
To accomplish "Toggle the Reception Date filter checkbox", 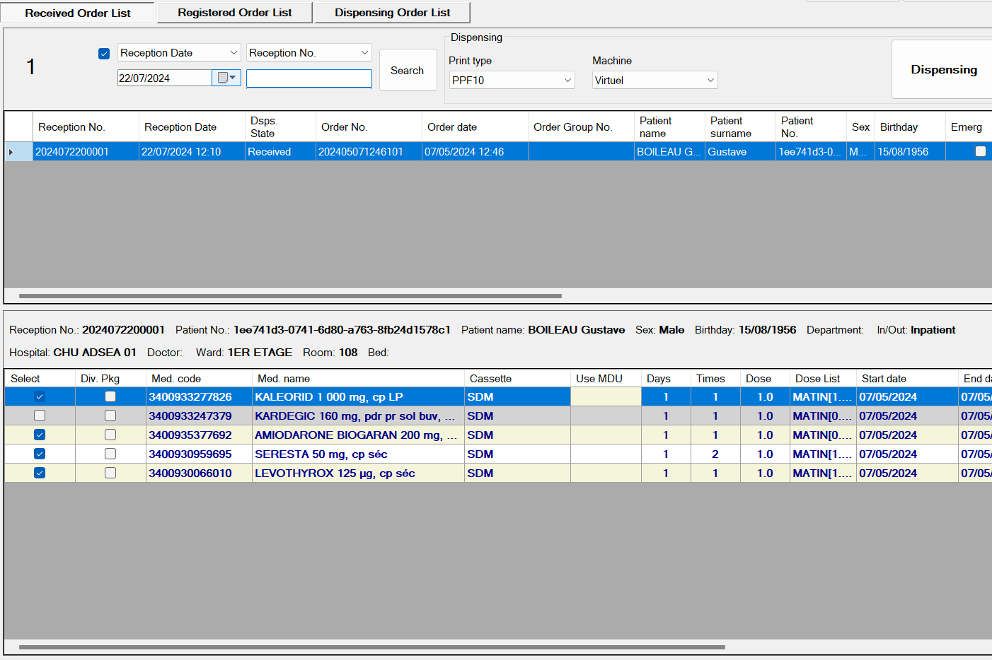I will [x=104, y=54].
